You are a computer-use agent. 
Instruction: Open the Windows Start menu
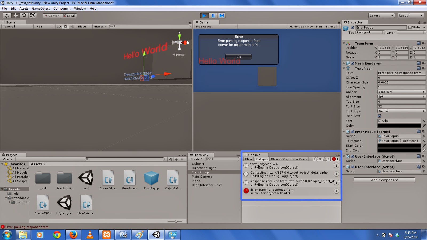pos(7,235)
